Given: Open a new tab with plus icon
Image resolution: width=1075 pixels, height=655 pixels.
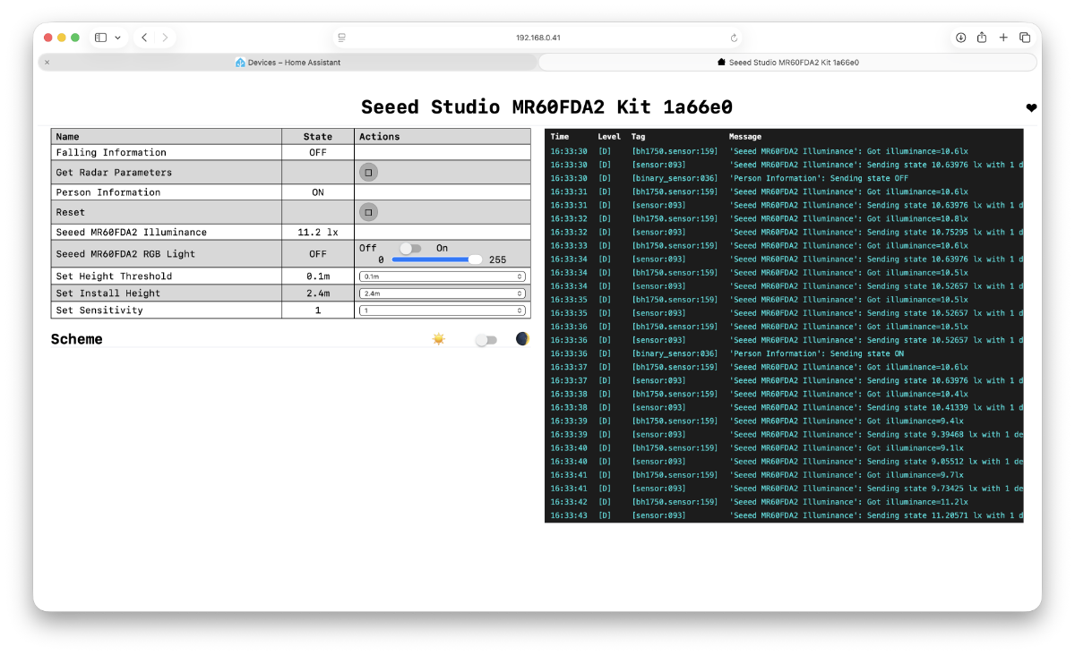Looking at the screenshot, I should pyautogui.click(x=1003, y=38).
